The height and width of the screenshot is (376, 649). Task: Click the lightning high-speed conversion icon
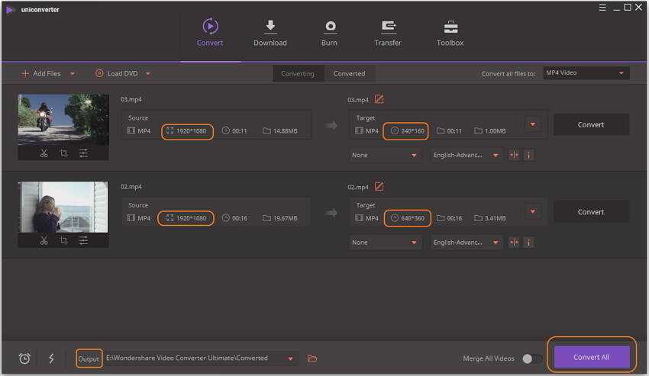tap(51, 358)
